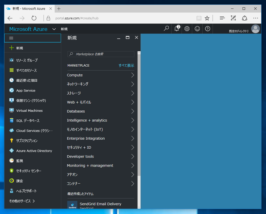Click the browser share icon
This screenshot has height=214, width=266.
pyautogui.click(x=244, y=18)
